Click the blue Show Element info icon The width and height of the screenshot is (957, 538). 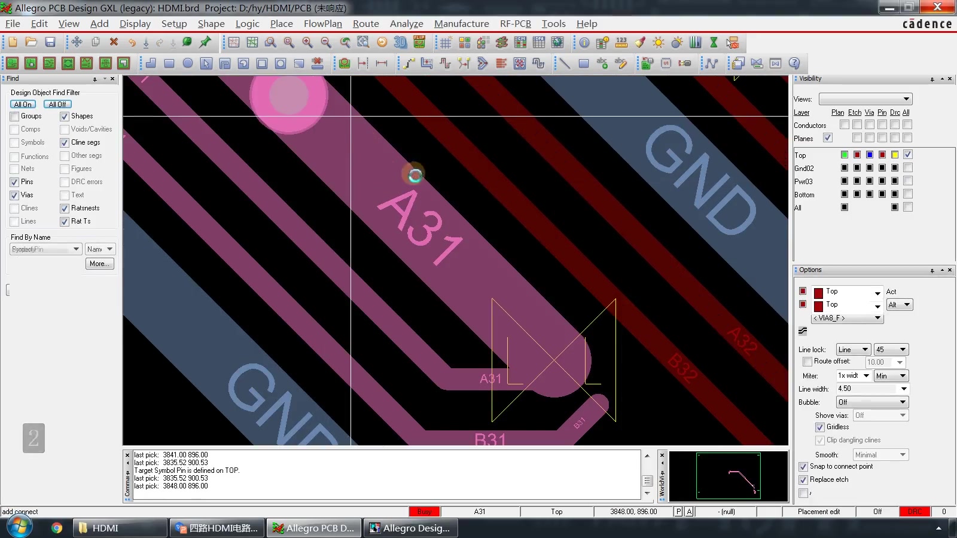[x=584, y=42]
